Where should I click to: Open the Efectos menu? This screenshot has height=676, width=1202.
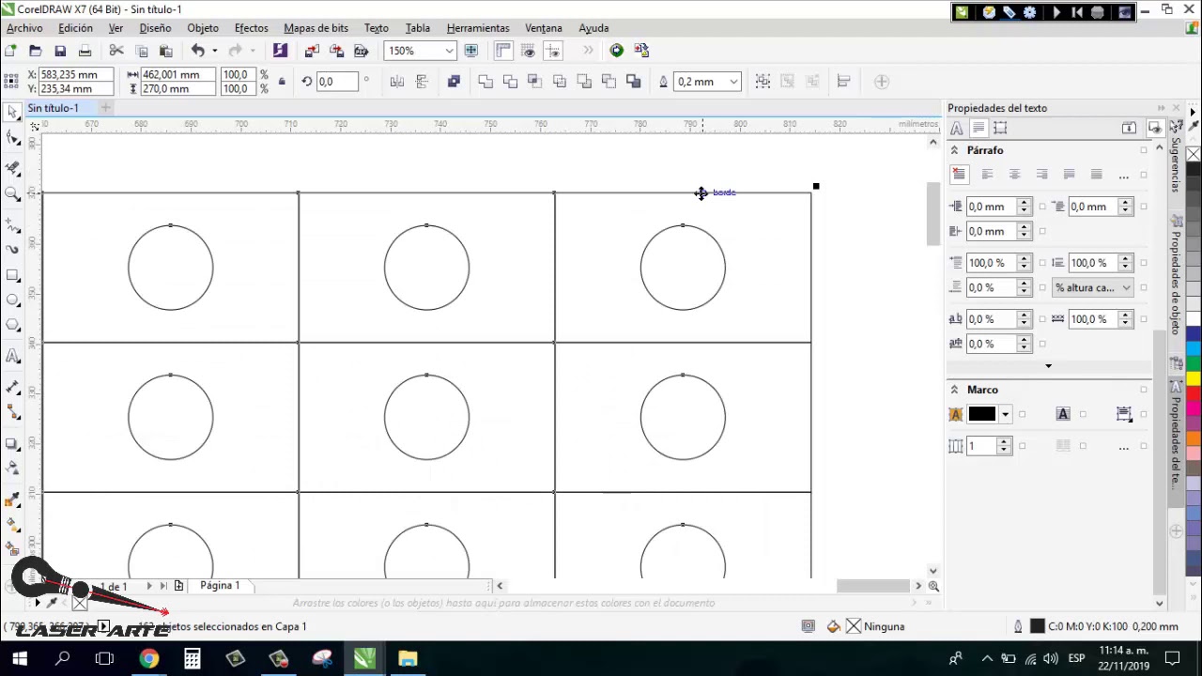[x=252, y=28]
